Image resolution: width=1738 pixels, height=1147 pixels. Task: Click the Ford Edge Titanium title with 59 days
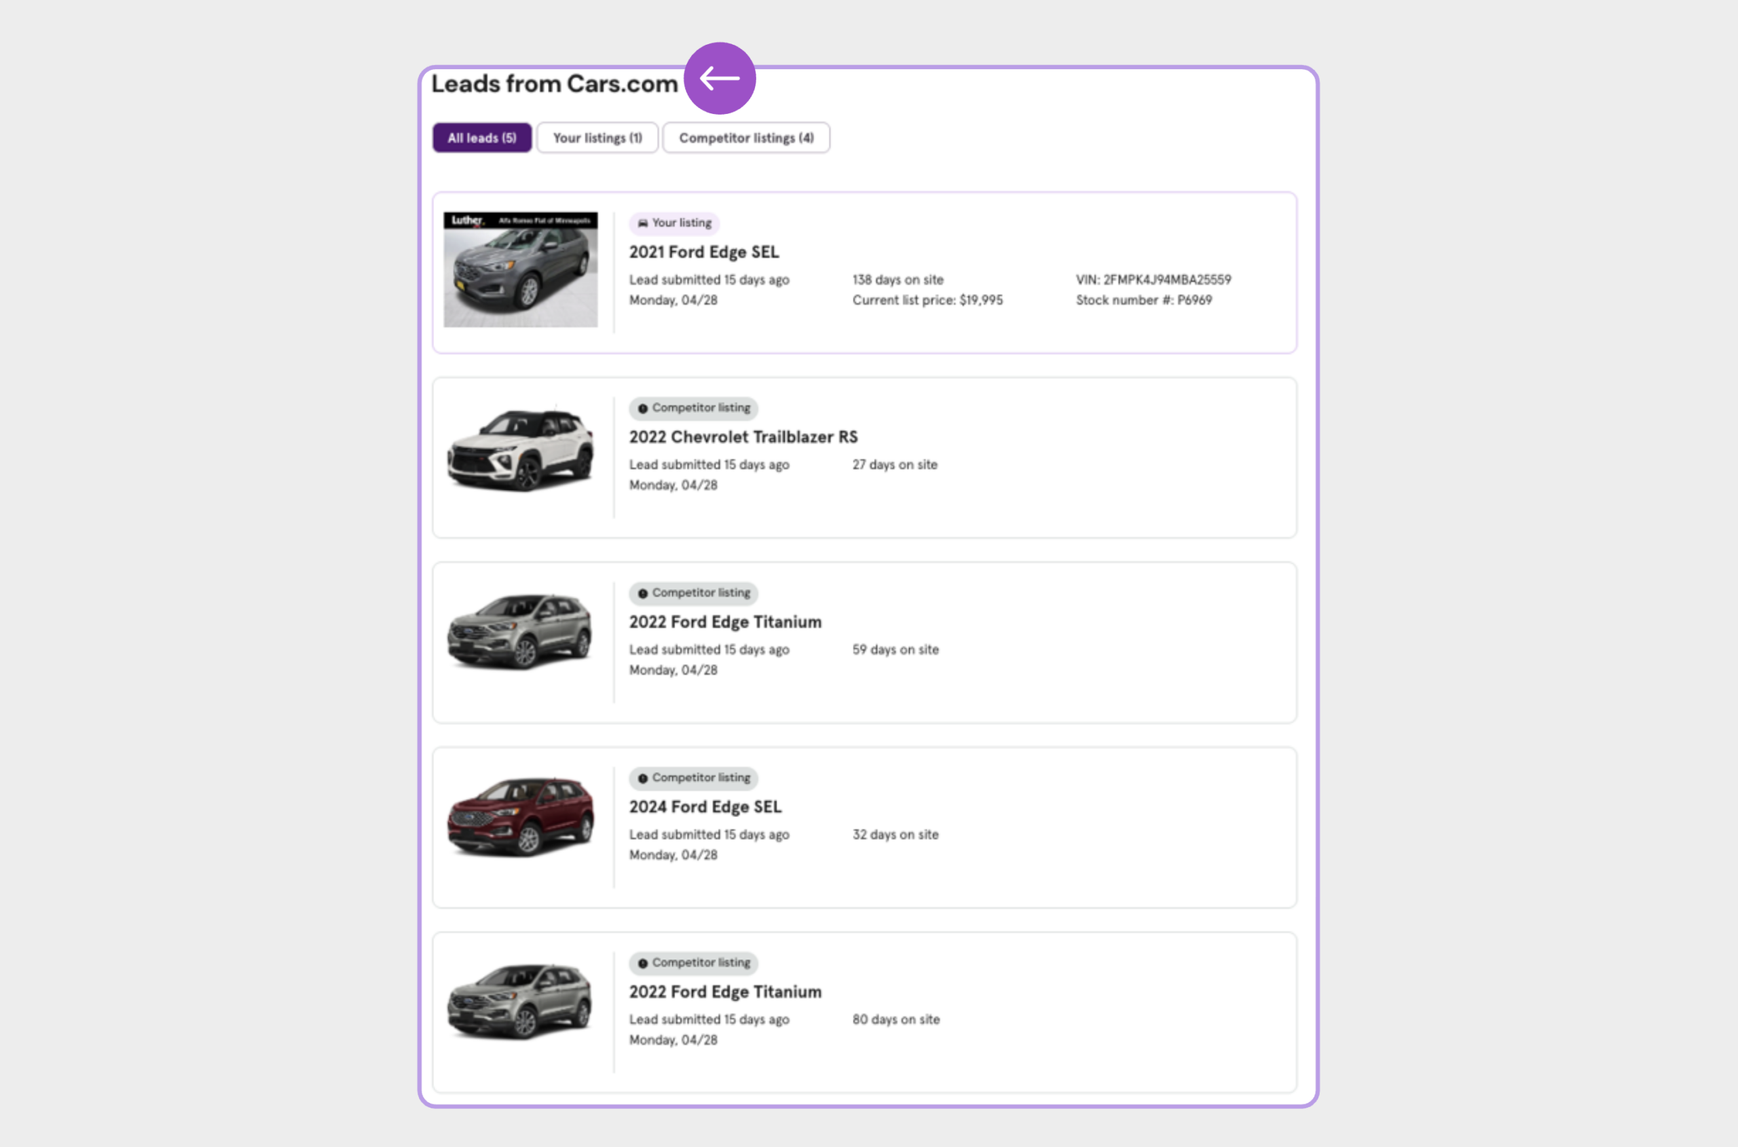[725, 622]
